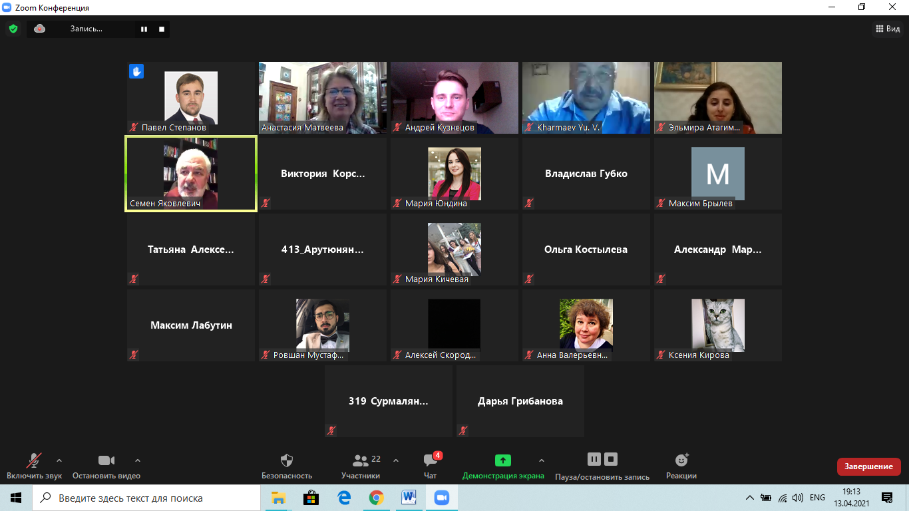
Task: Toggle camera with Остановить видео
Action: point(106,466)
